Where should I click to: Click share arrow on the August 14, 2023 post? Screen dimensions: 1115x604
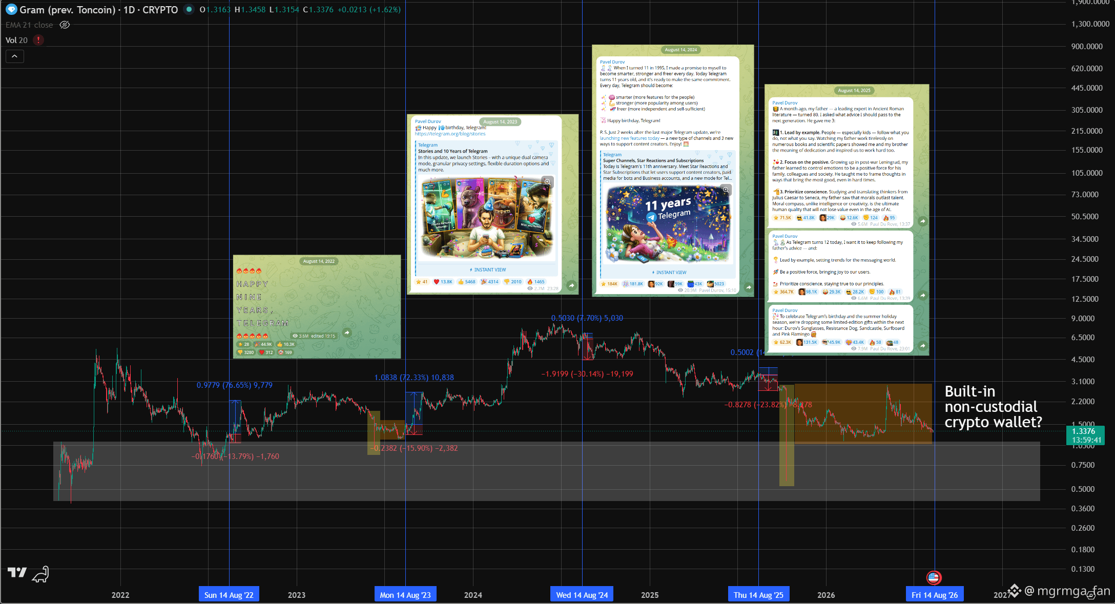[572, 285]
